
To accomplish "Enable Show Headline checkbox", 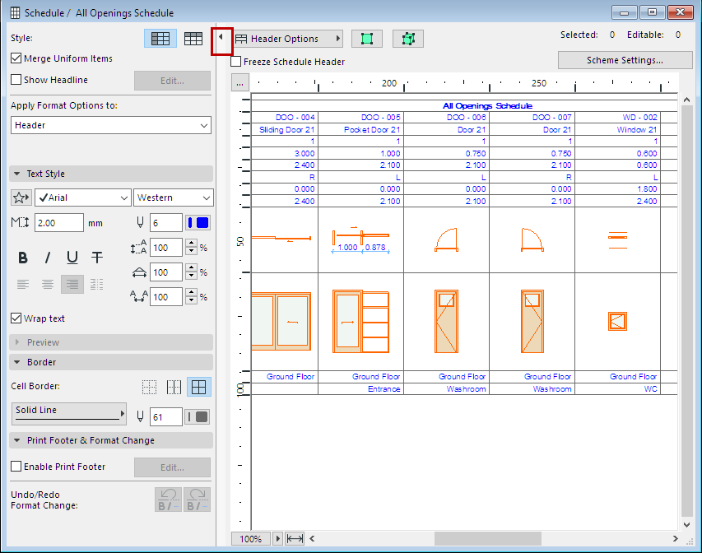I will point(16,80).
